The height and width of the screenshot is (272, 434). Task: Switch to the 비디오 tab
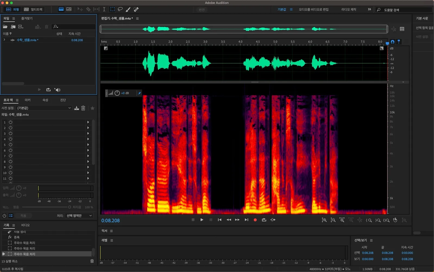click(26, 225)
